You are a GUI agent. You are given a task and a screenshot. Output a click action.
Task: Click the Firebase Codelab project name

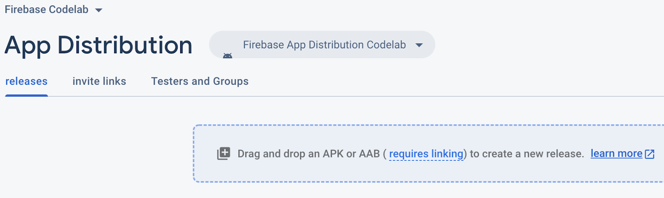point(46,10)
